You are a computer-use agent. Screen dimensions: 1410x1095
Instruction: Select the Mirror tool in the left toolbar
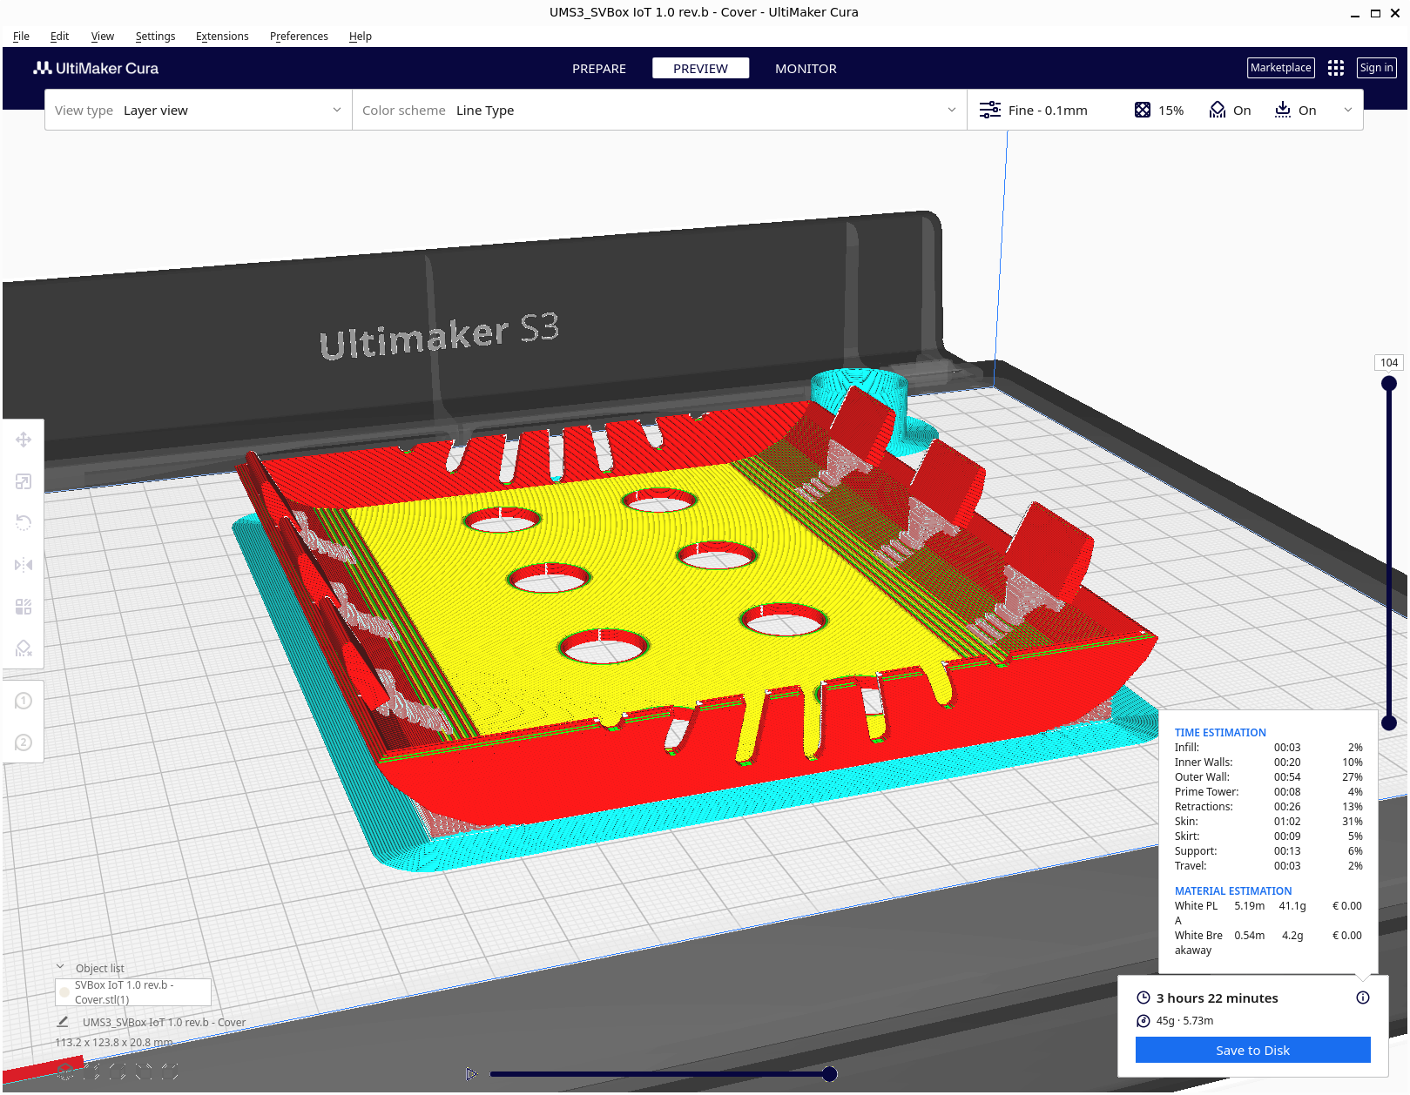(x=24, y=565)
